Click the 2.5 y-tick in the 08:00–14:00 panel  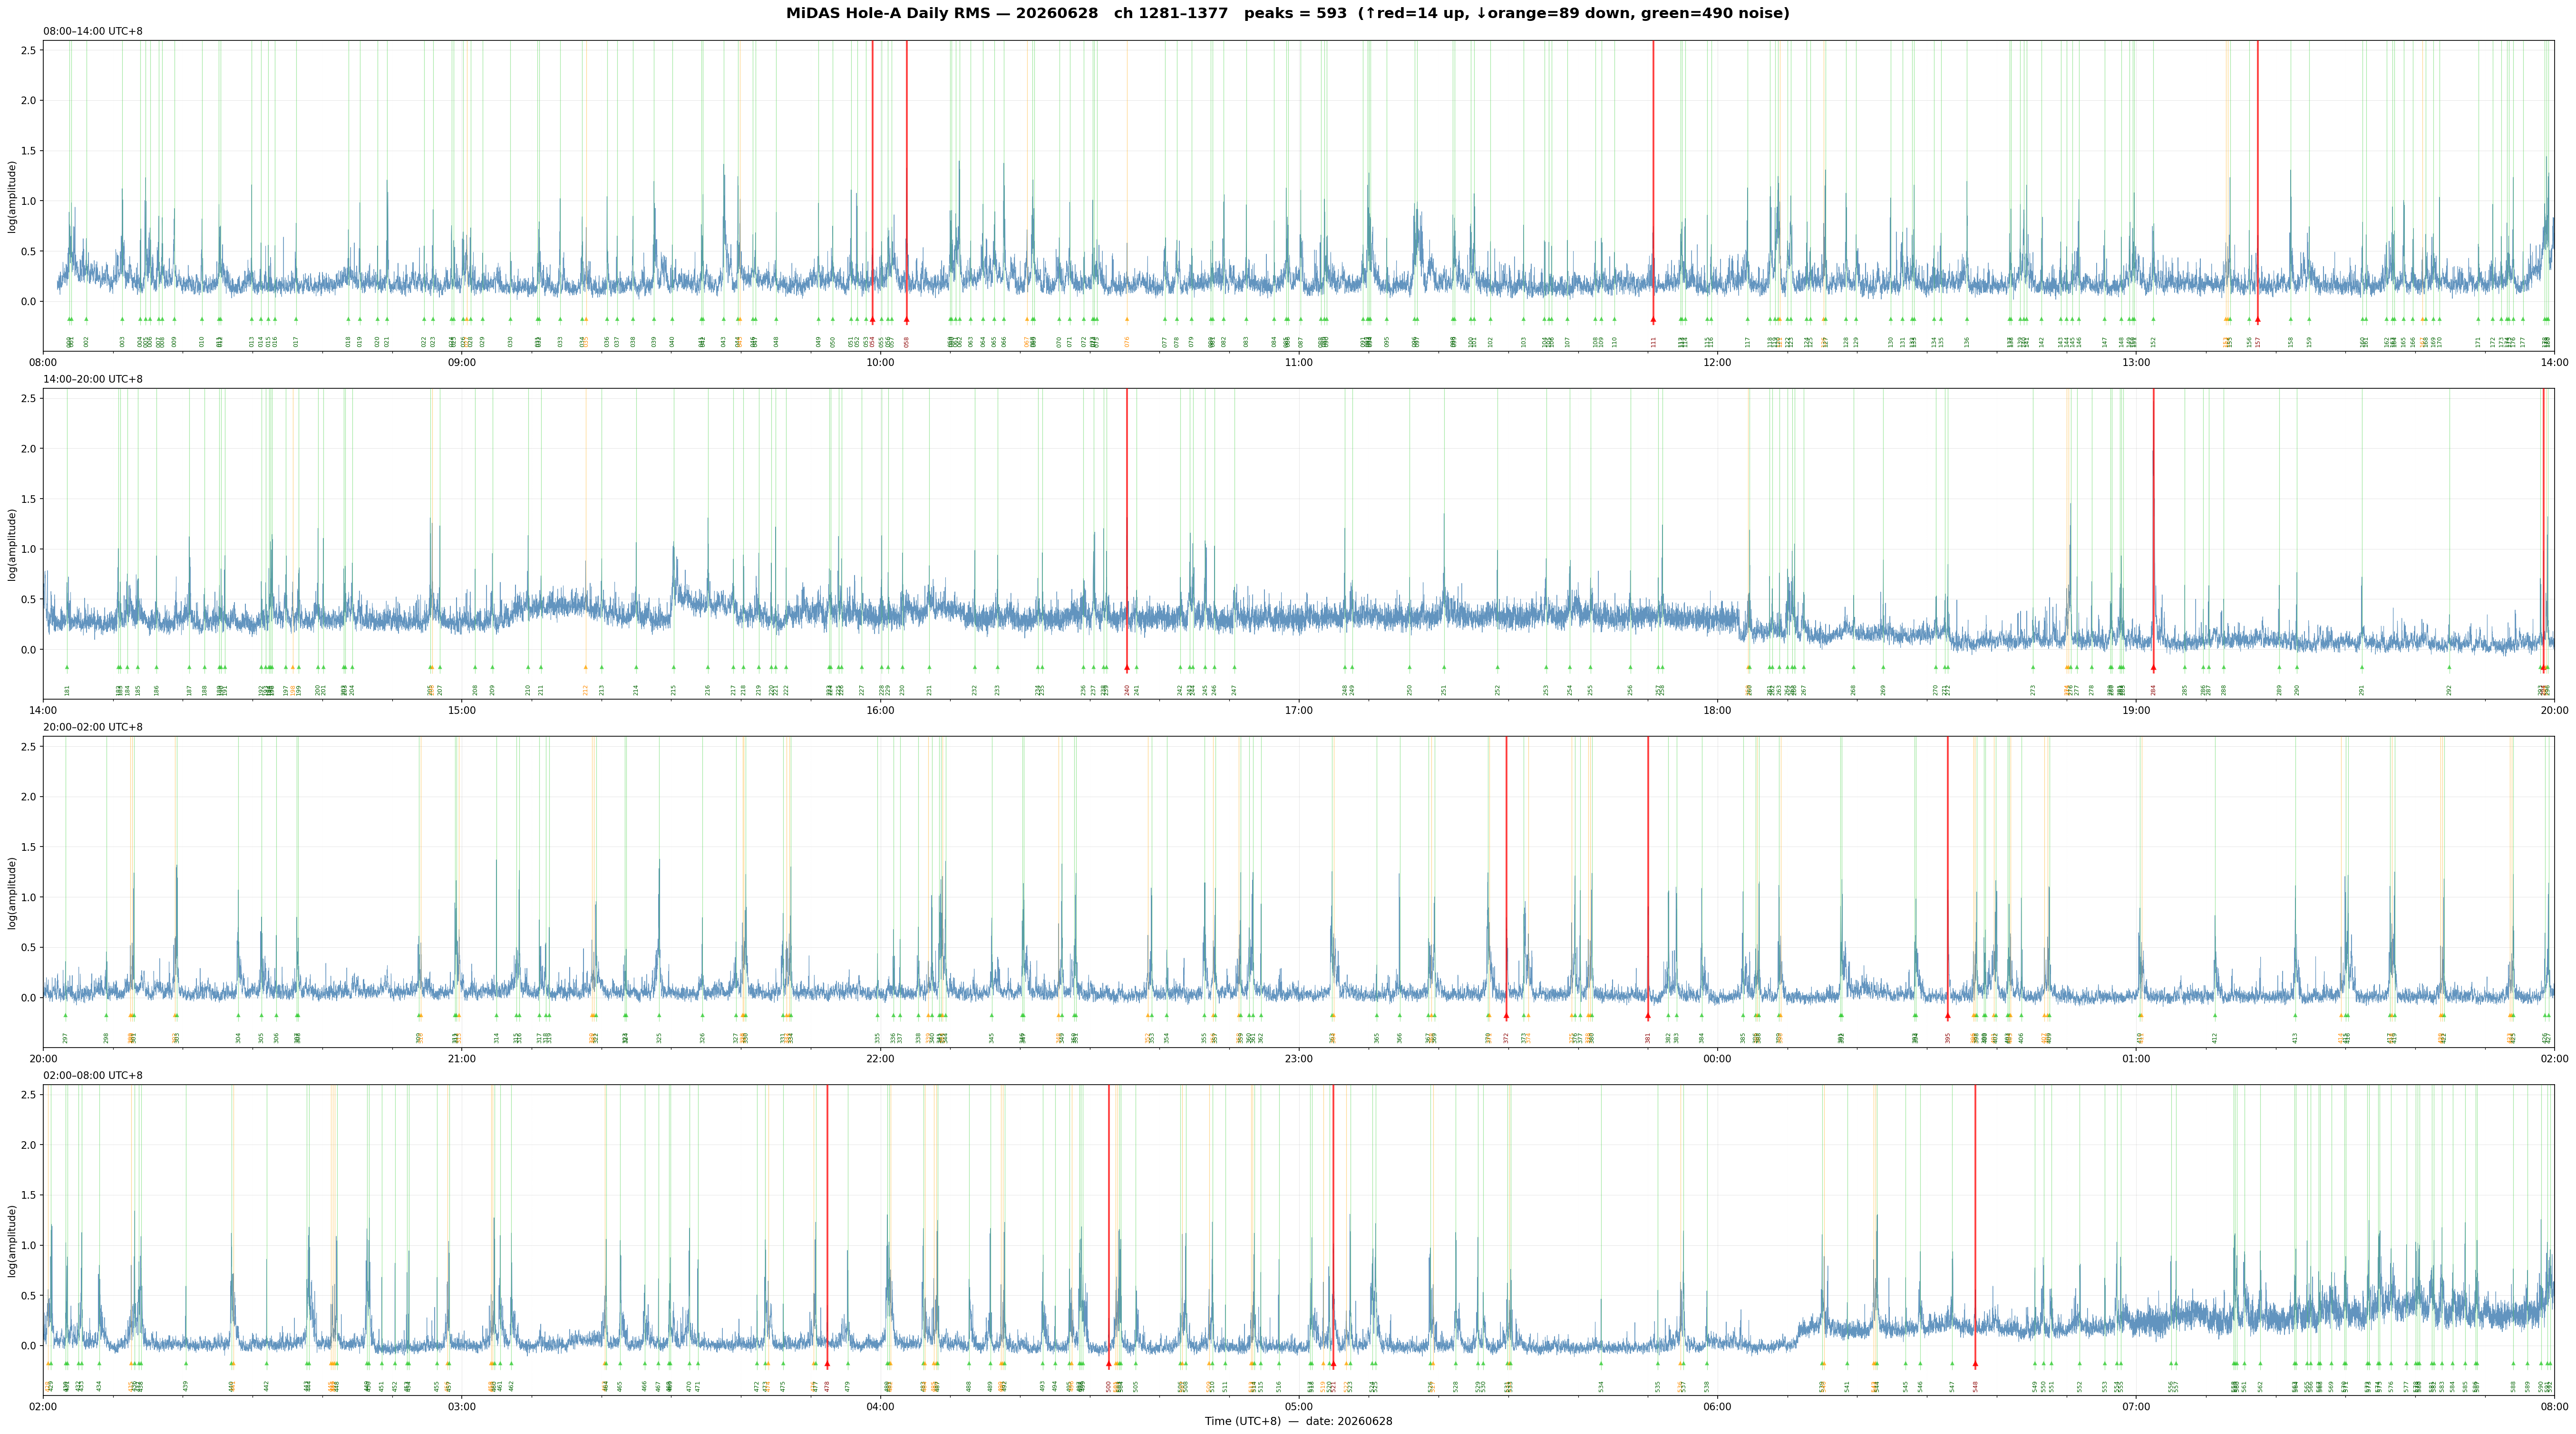pyautogui.click(x=29, y=50)
